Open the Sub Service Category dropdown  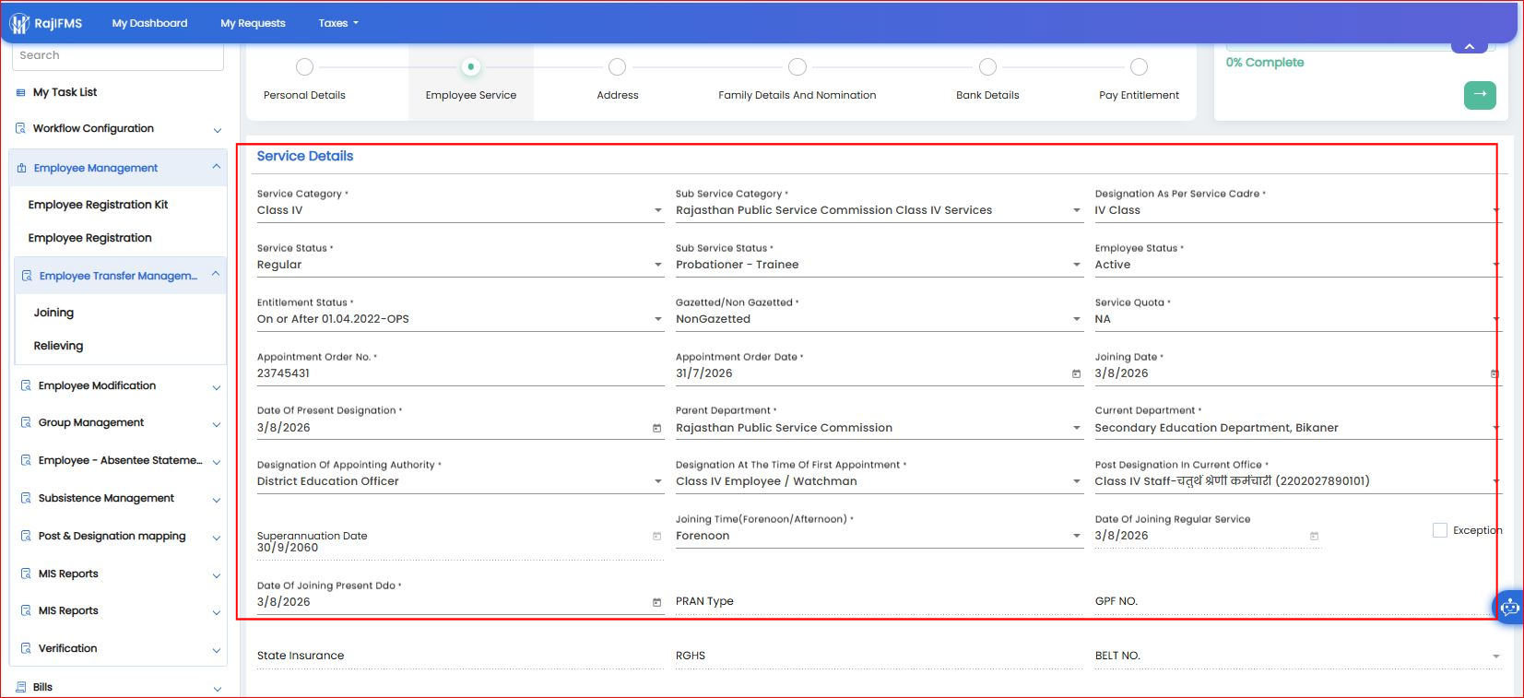[x=879, y=210]
